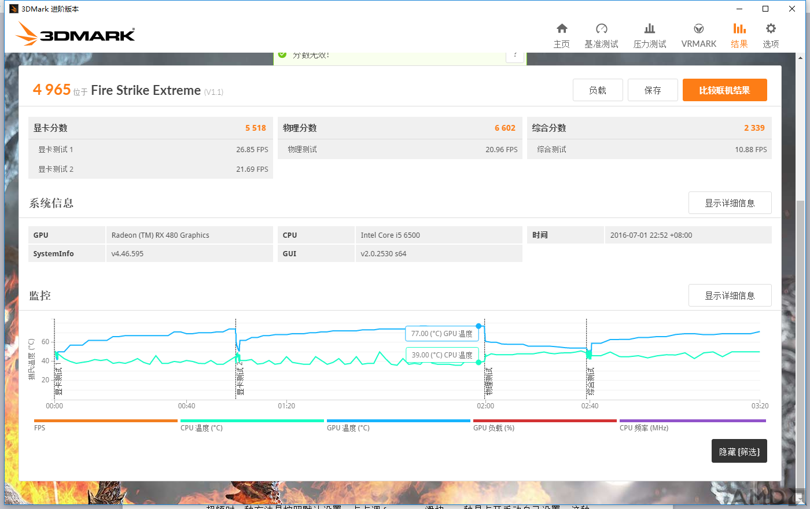Click the 显卡测试 2 21.69 FPS row
Screen dimensions: 810x509
click(x=150, y=169)
